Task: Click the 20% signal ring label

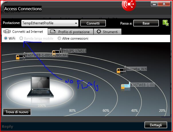Action: pos(162,111)
